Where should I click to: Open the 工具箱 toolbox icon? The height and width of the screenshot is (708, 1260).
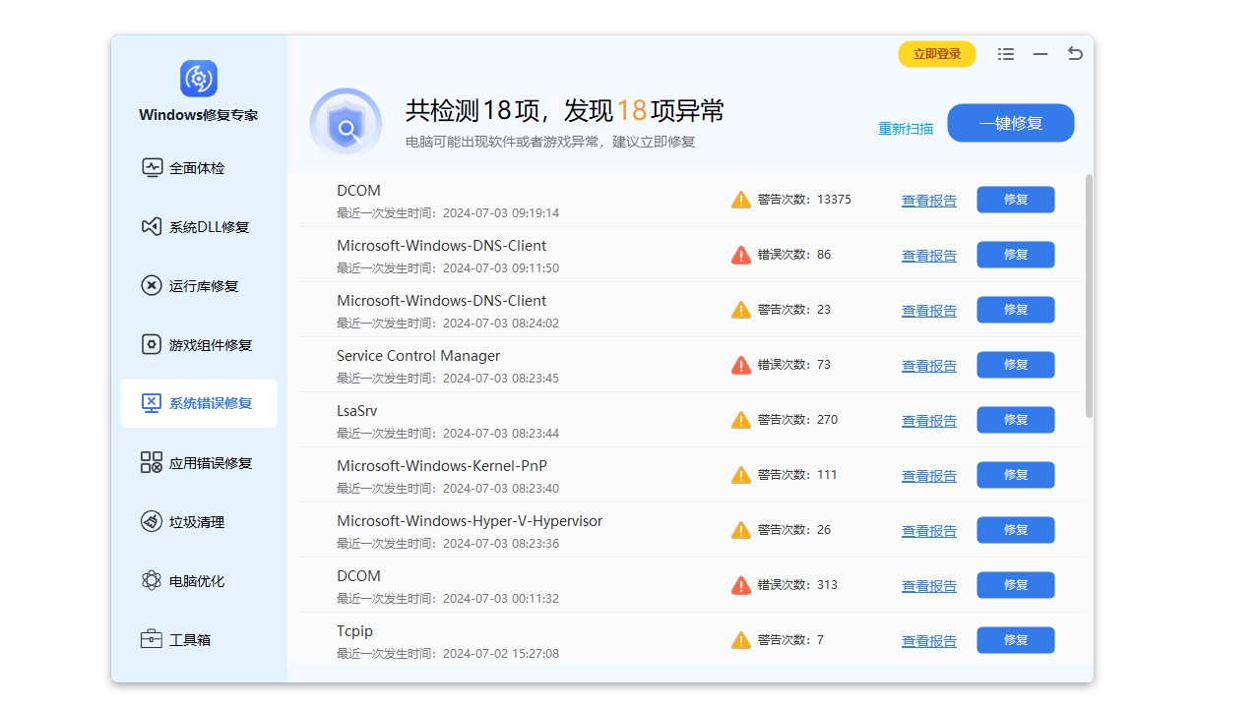(x=153, y=639)
